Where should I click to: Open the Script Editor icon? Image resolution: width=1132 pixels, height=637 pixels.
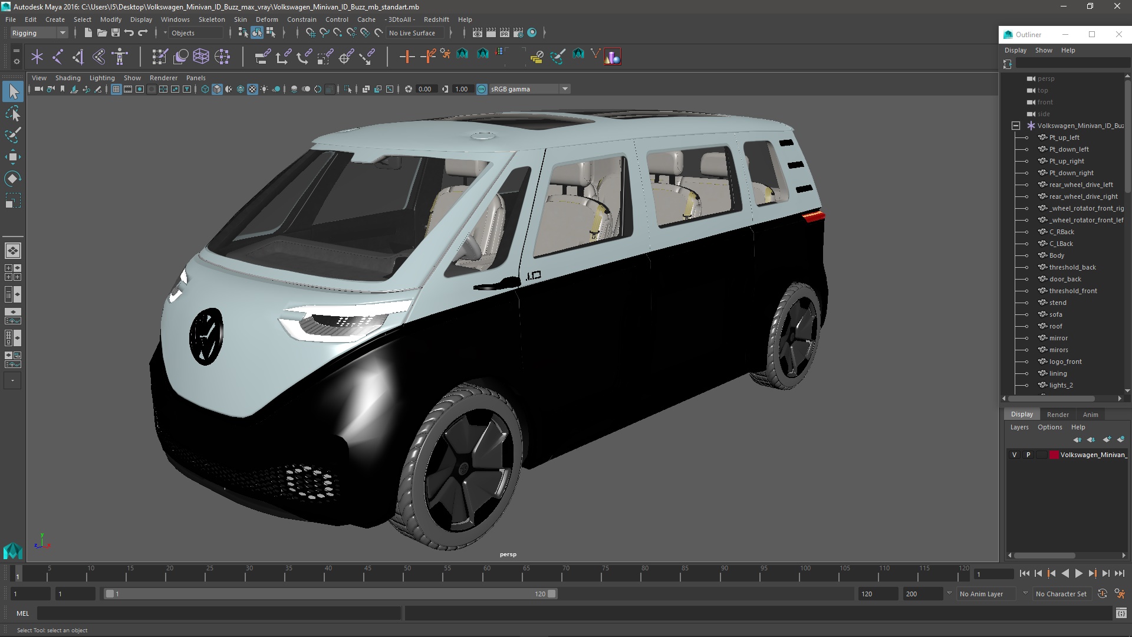pyautogui.click(x=1121, y=613)
